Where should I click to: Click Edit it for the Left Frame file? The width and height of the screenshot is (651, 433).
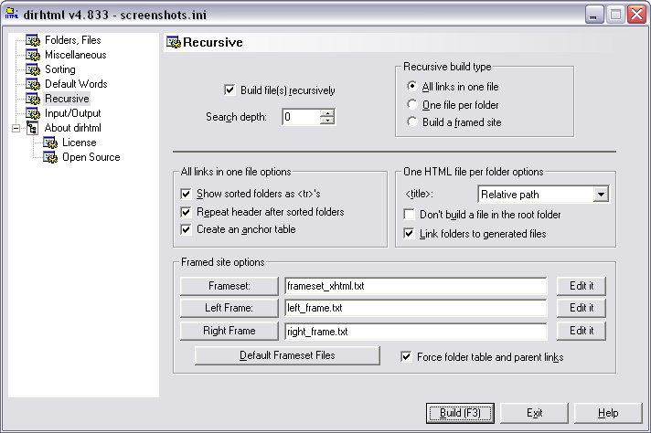click(x=582, y=308)
